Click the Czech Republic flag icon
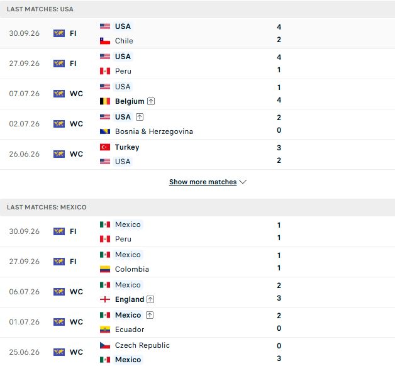The image size is (395, 366). click(x=105, y=345)
